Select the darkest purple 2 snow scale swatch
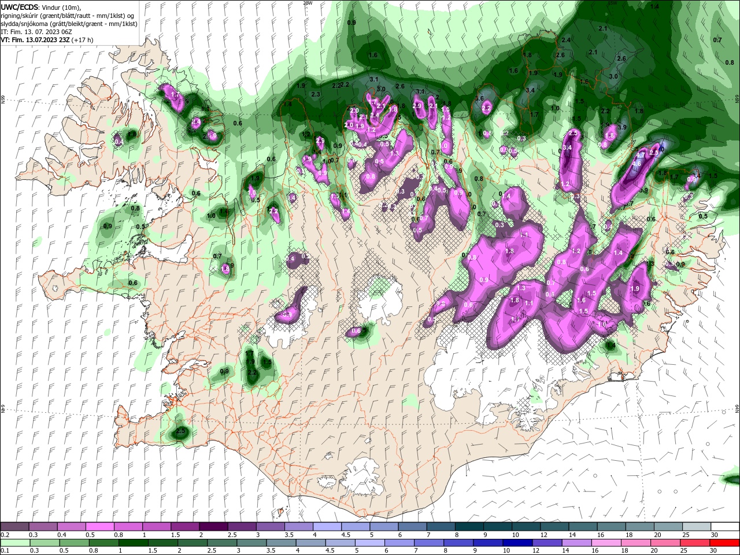 point(213,527)
